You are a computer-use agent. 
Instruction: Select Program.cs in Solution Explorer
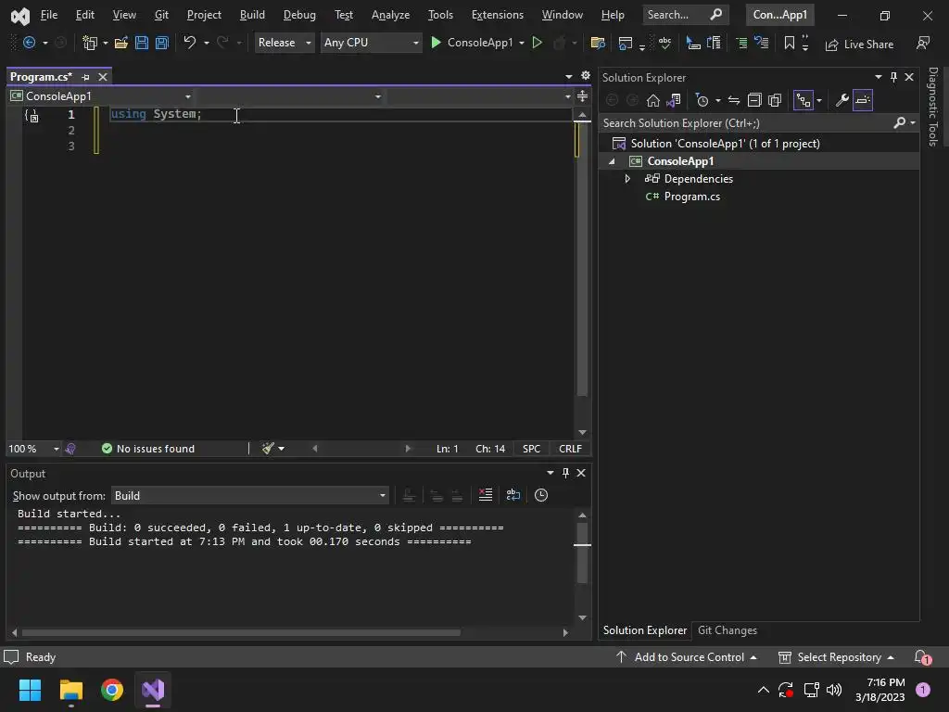click(x=691, y=197)
